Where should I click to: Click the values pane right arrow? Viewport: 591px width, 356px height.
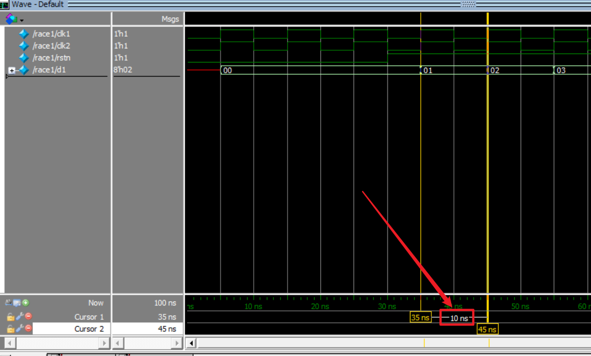[x=177, y=343]
